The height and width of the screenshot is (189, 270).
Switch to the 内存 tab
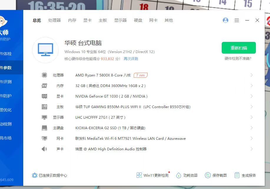pyautogui.click(x=72, y=20)
